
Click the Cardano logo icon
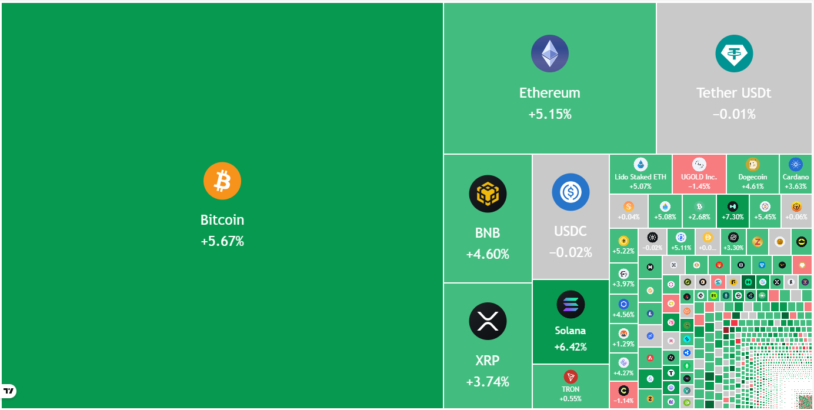pyautogui.click(x=796, y=165)
